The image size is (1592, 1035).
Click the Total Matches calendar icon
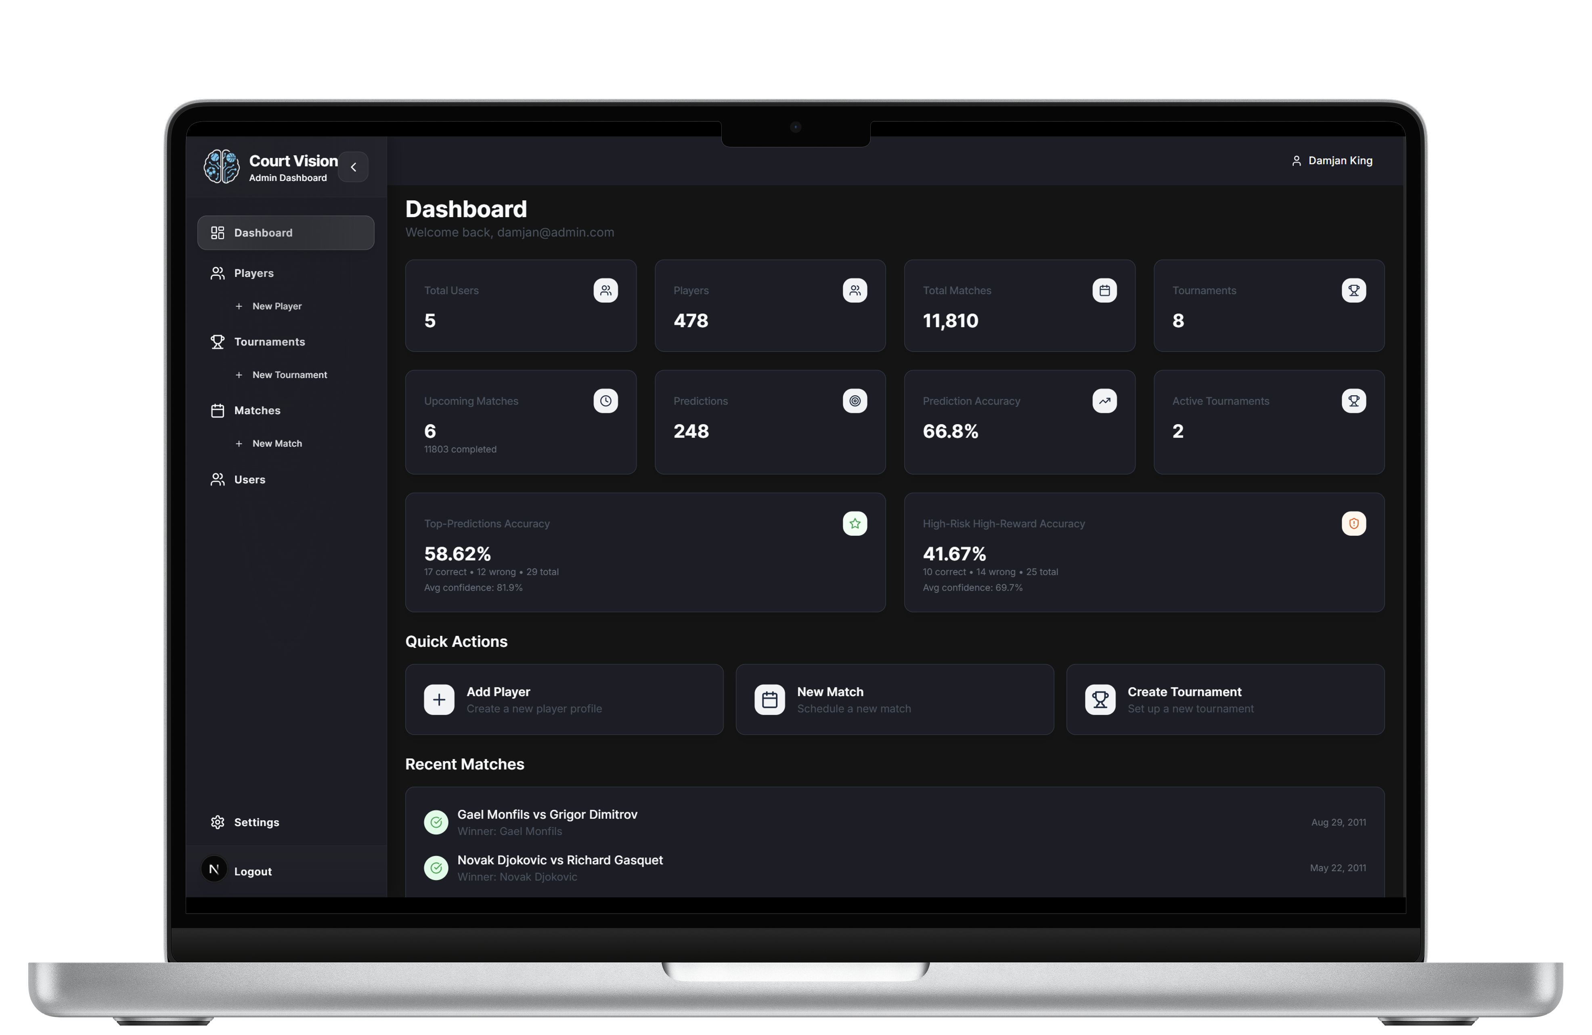[x=1104, y=290]
